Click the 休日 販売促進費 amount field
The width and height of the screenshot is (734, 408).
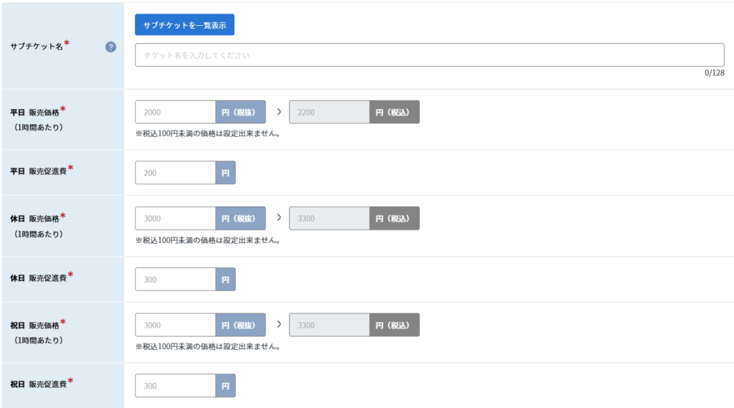tap(175, 279)
